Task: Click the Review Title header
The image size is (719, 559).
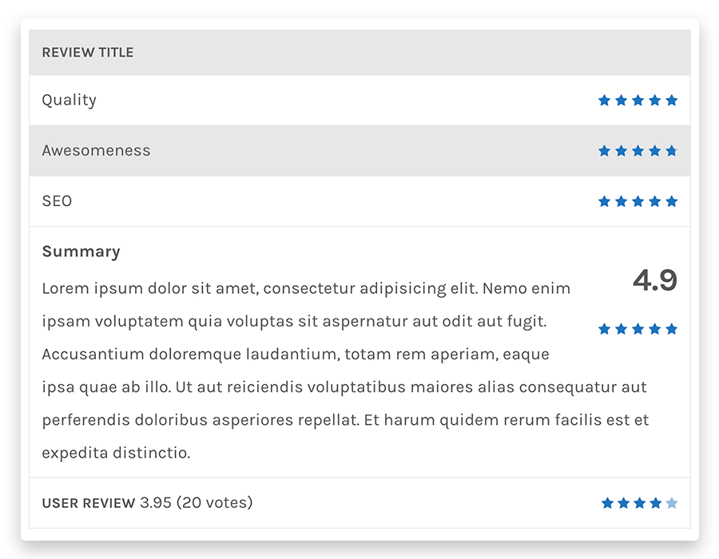Action: (88, 53)
